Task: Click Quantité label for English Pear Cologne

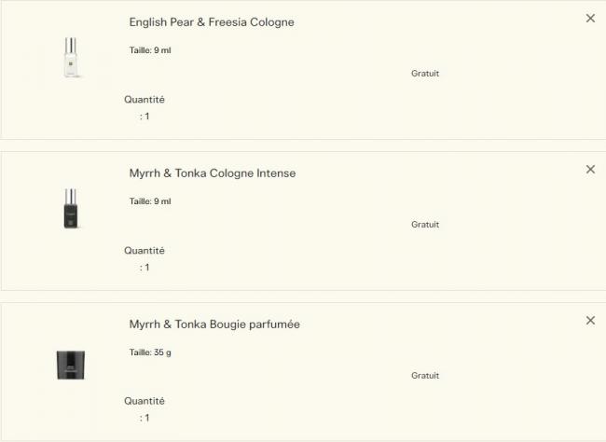Action: 145,100
